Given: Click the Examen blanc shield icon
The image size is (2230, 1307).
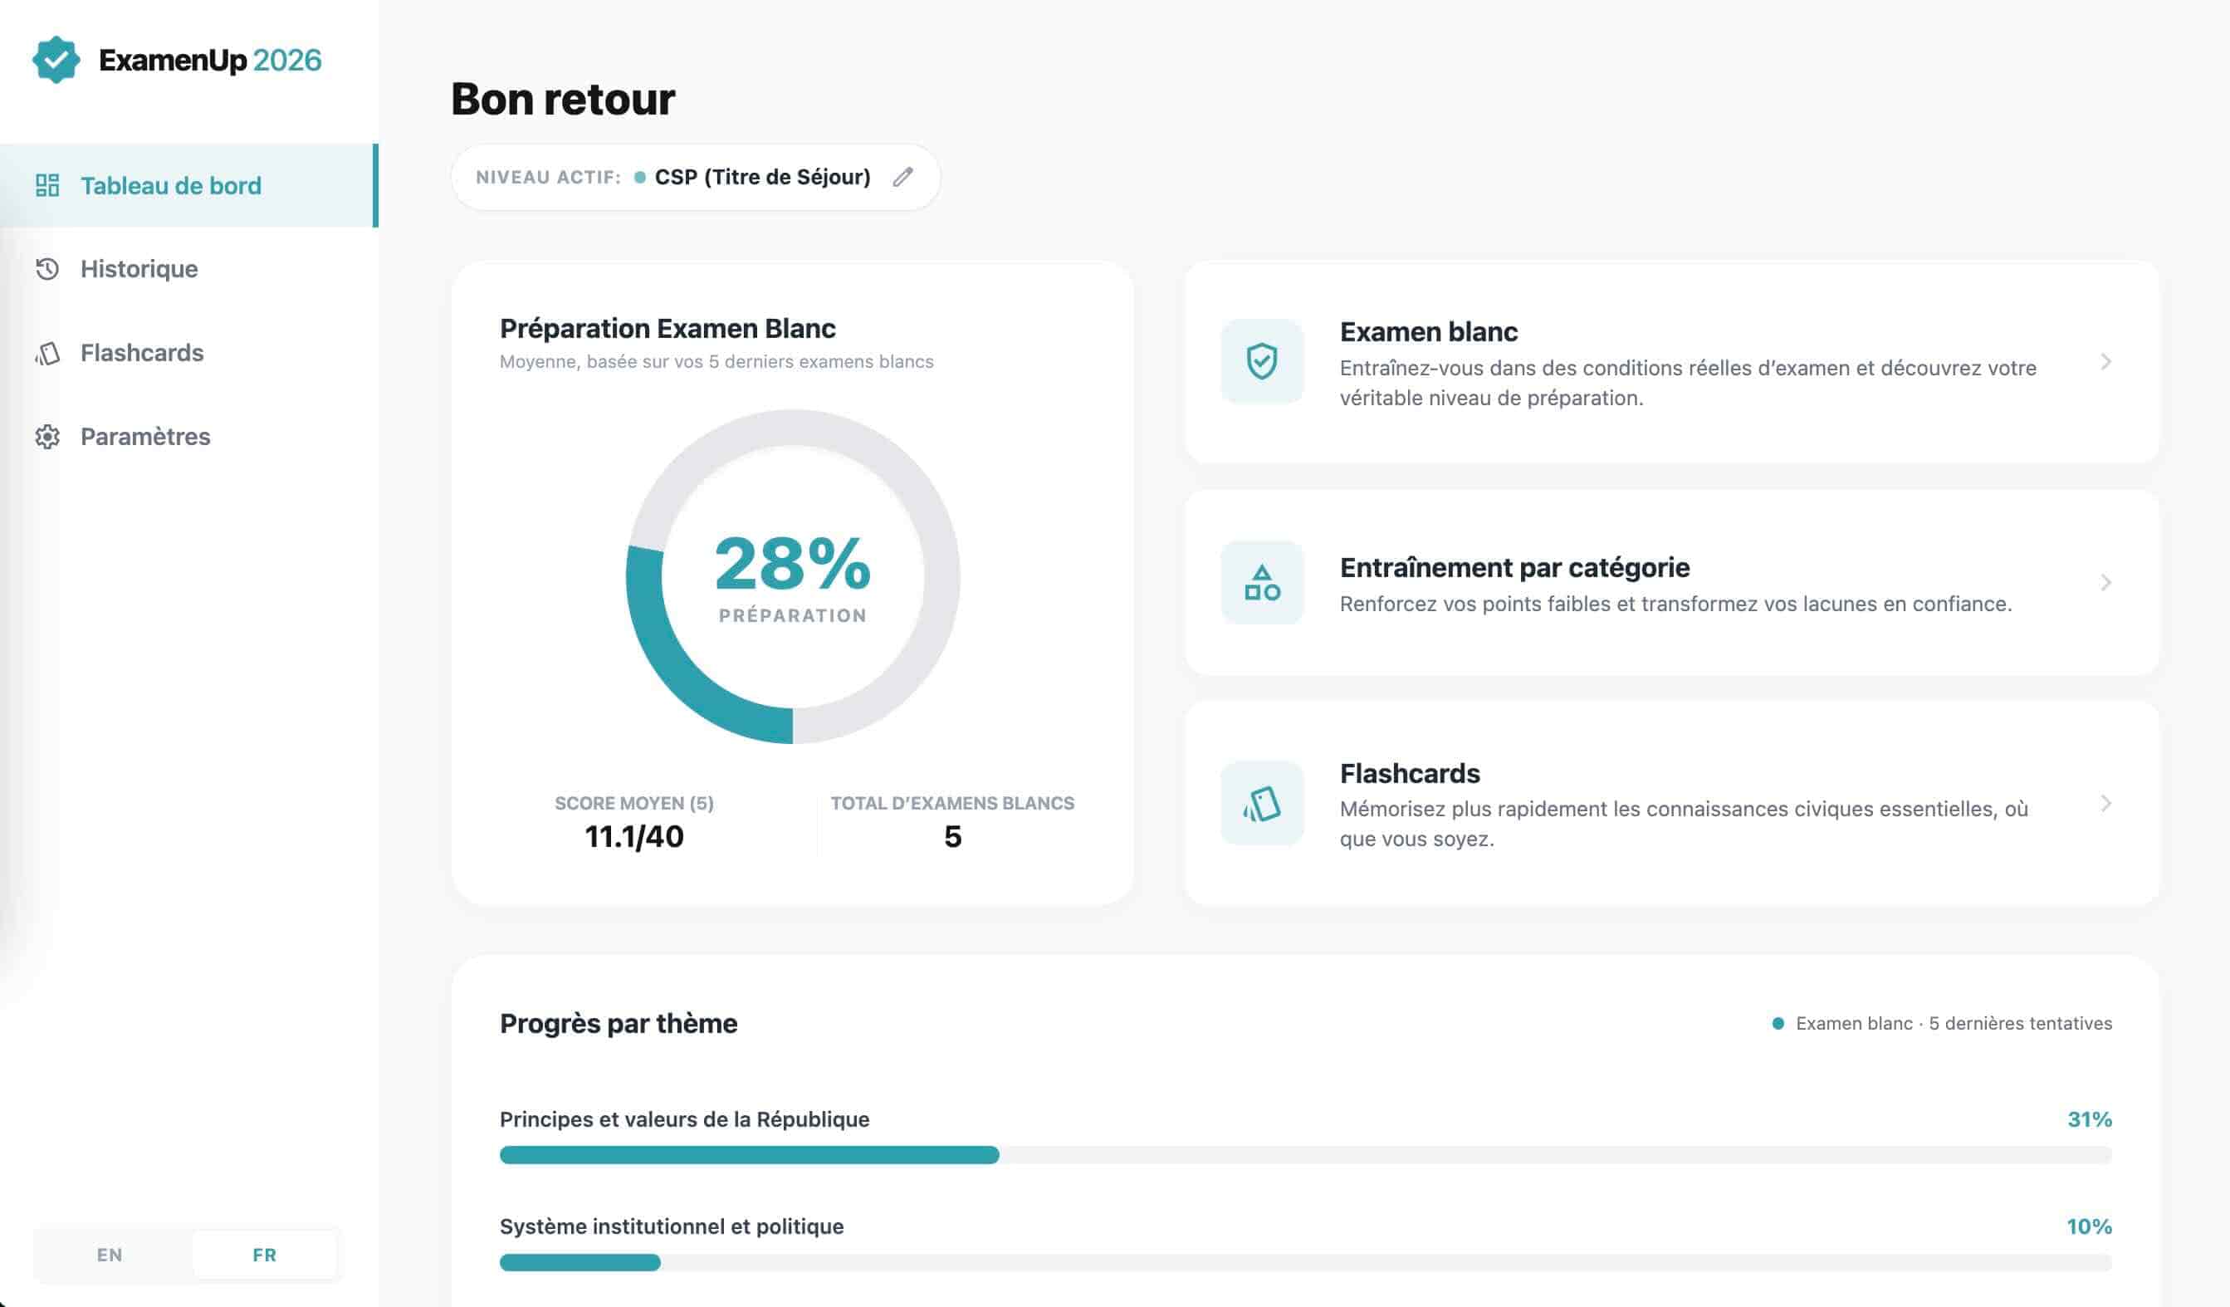Looking at the screenshot, I should click(x=1262, y=361).
